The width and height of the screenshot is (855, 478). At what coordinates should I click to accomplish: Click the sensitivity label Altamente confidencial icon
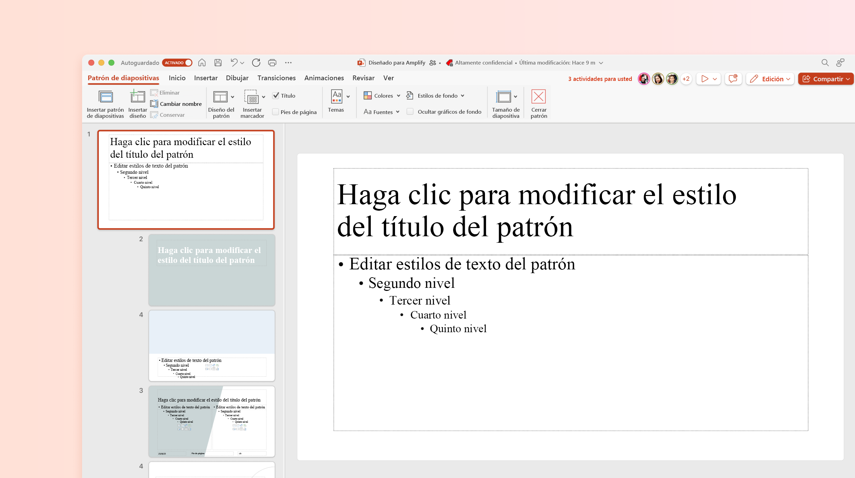click(x=449, y=62)
